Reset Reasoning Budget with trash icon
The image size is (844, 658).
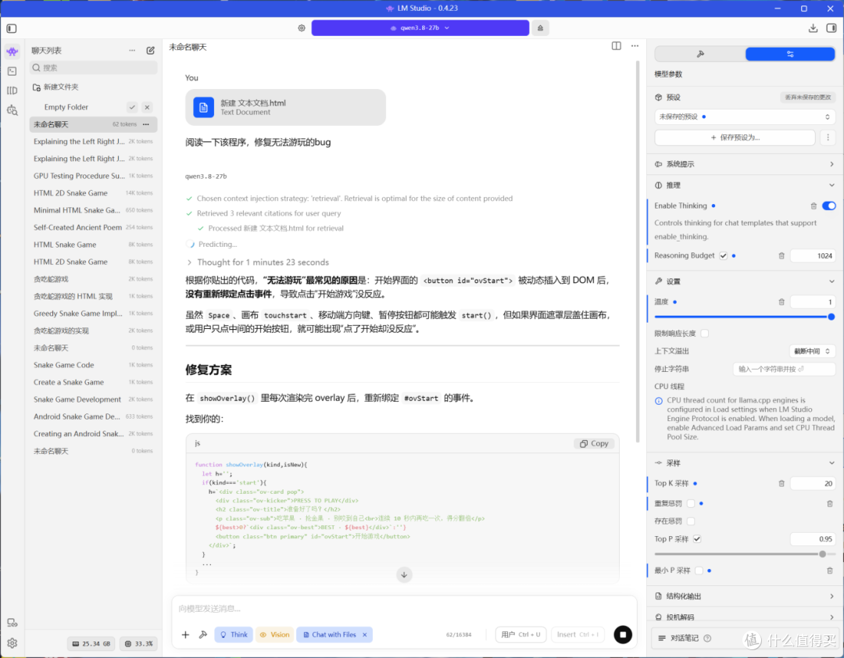pos(781,256)
